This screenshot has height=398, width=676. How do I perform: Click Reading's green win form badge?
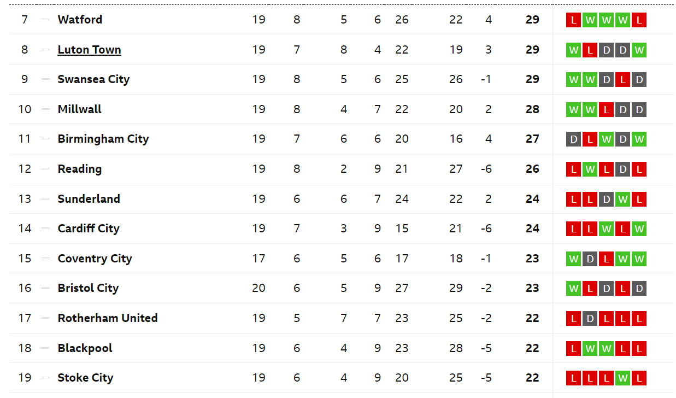pyautogui.click(x=590, y=169)
